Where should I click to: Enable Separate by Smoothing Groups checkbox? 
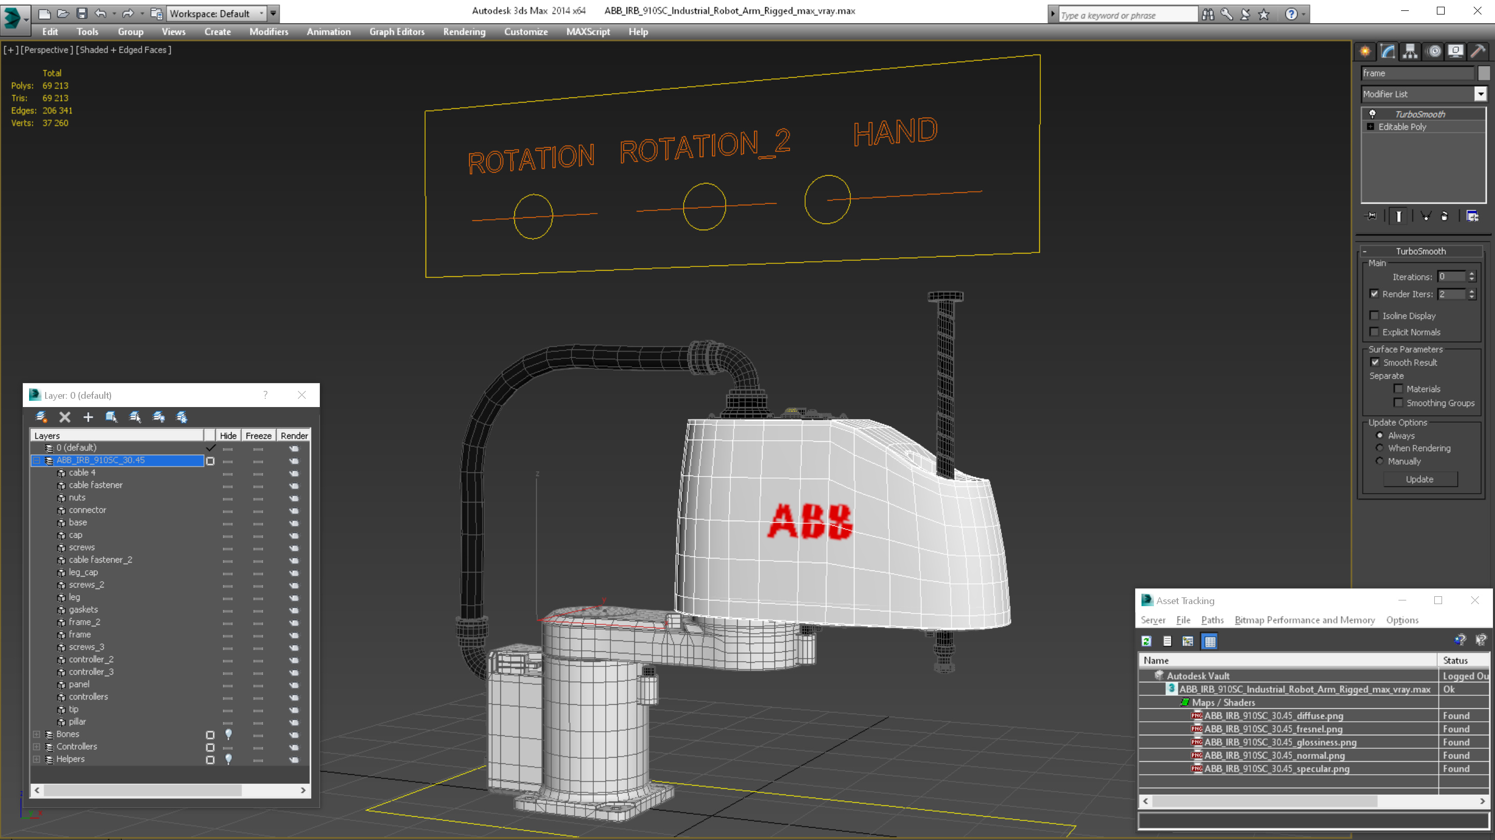coord(1398,402)
